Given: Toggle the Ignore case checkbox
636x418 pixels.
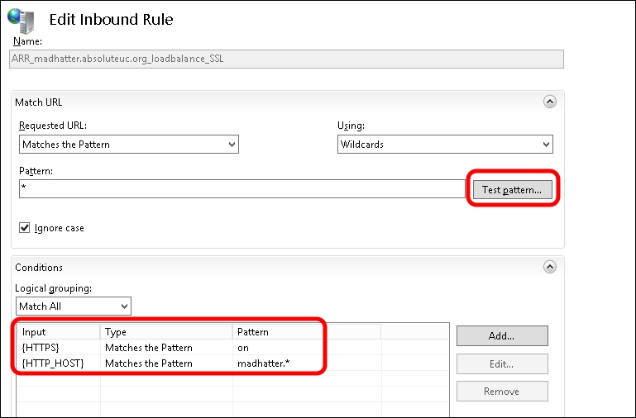Looking at the screenshot, I should [x=25, y=228].
